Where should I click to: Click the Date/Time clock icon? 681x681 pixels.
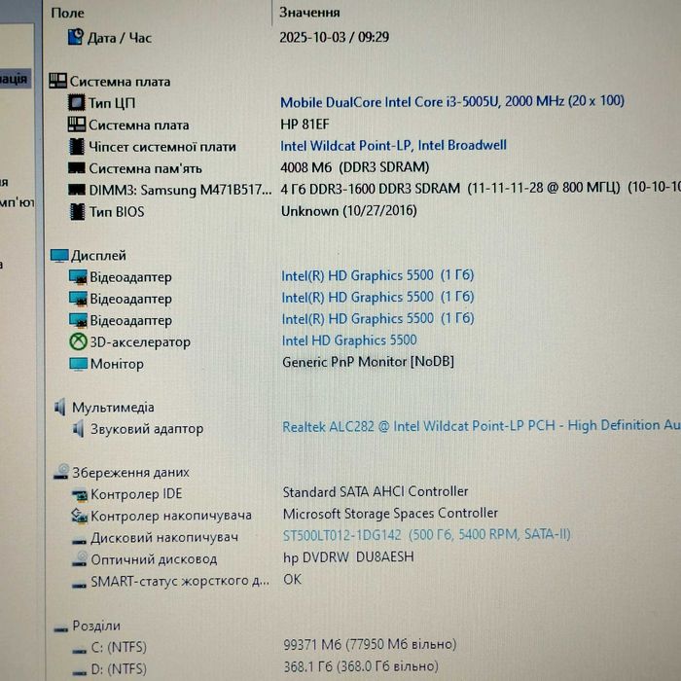click(76, 37)
